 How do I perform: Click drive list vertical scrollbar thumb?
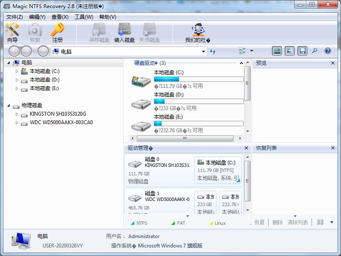(x=247, y=83)
